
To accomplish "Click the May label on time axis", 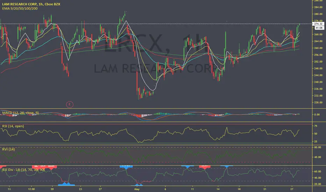I will (x=137, y=189).
